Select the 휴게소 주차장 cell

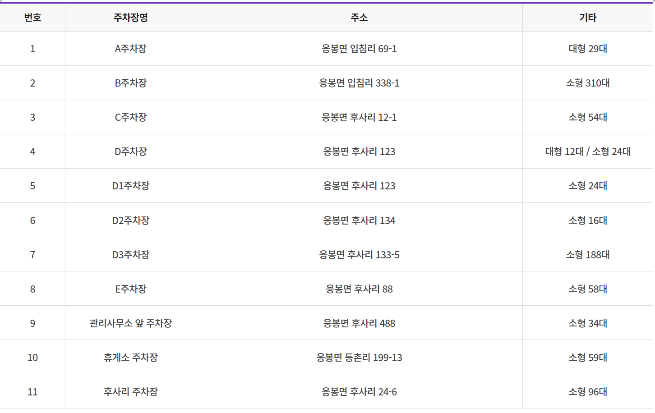[x=131, y=358]
